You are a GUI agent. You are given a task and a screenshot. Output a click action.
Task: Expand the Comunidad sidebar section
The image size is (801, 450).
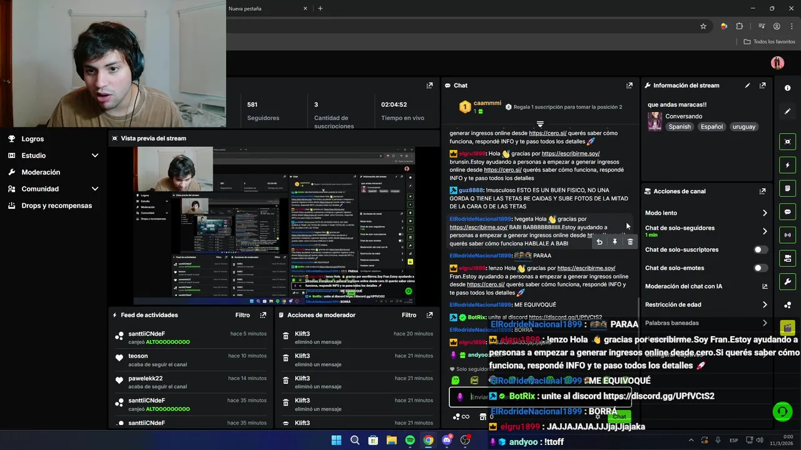[95, 189]
